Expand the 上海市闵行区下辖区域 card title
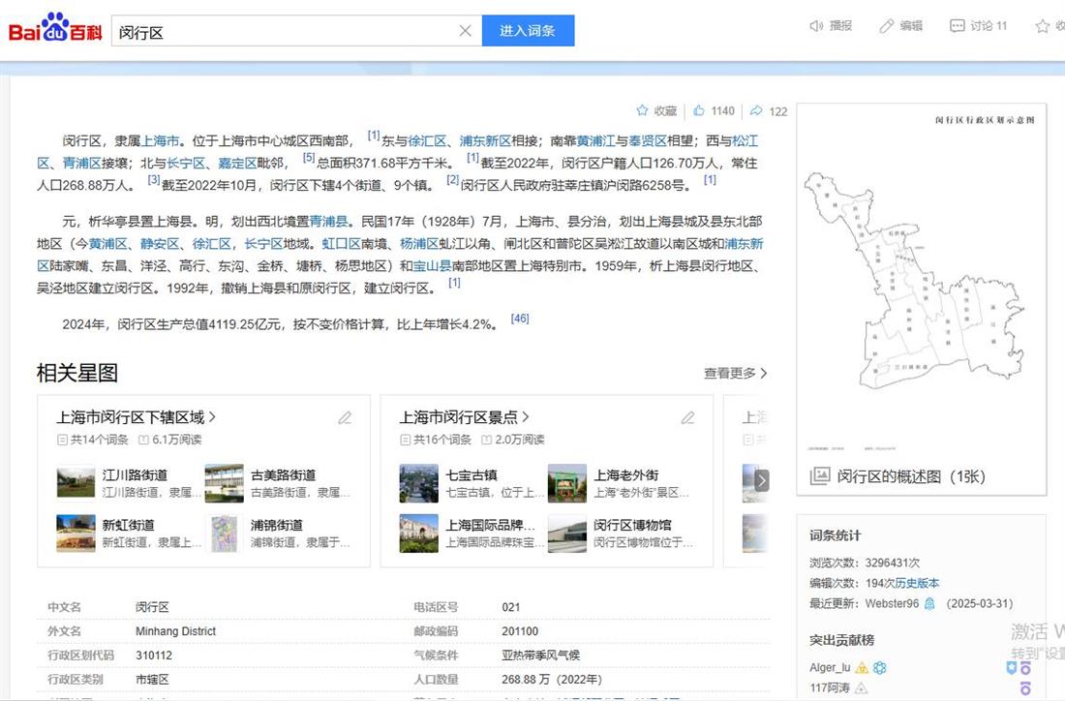 pos(136,417)
